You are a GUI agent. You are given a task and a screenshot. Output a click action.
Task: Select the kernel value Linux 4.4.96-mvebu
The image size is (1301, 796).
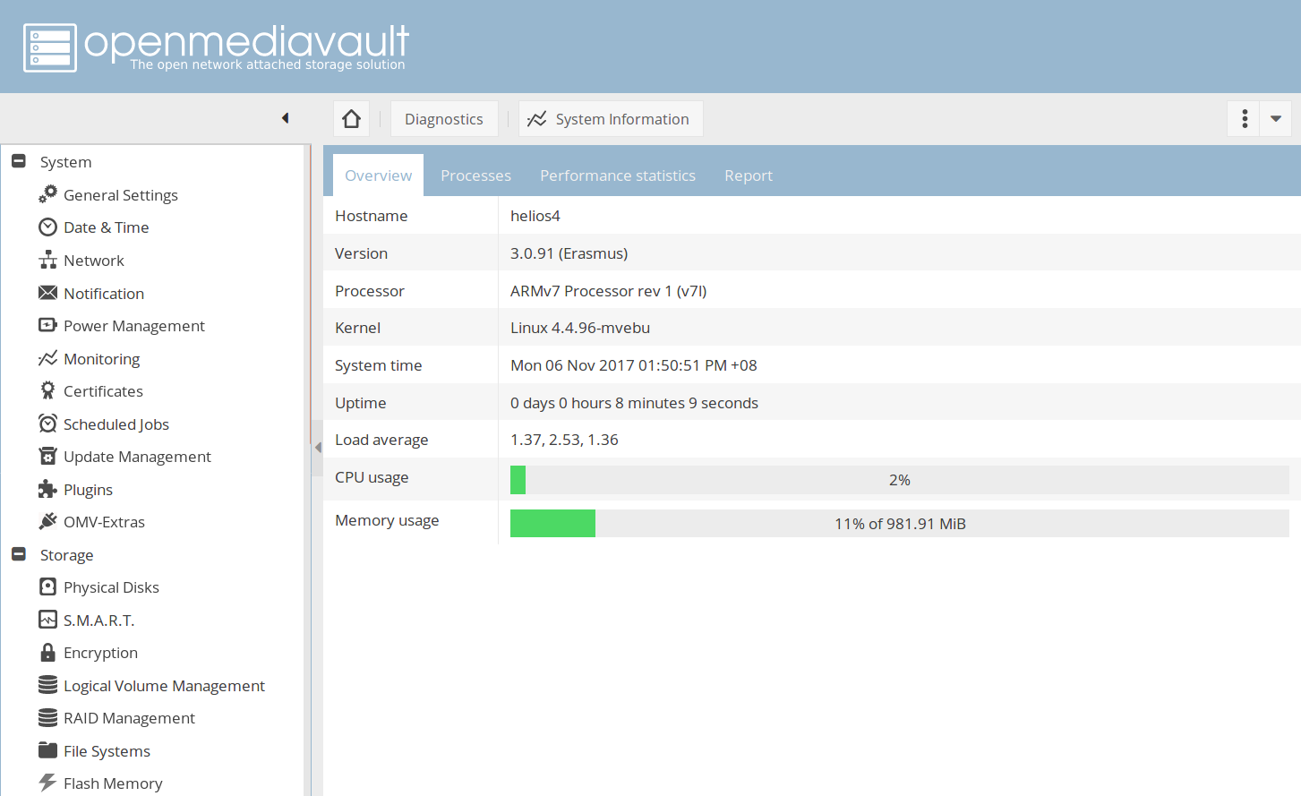[580, 328]
